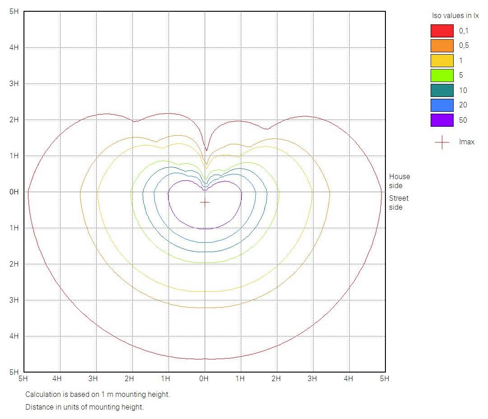Viewport: 488px width, 419px height.
Task: Click the legend value '20'
Action: [463, 105]
